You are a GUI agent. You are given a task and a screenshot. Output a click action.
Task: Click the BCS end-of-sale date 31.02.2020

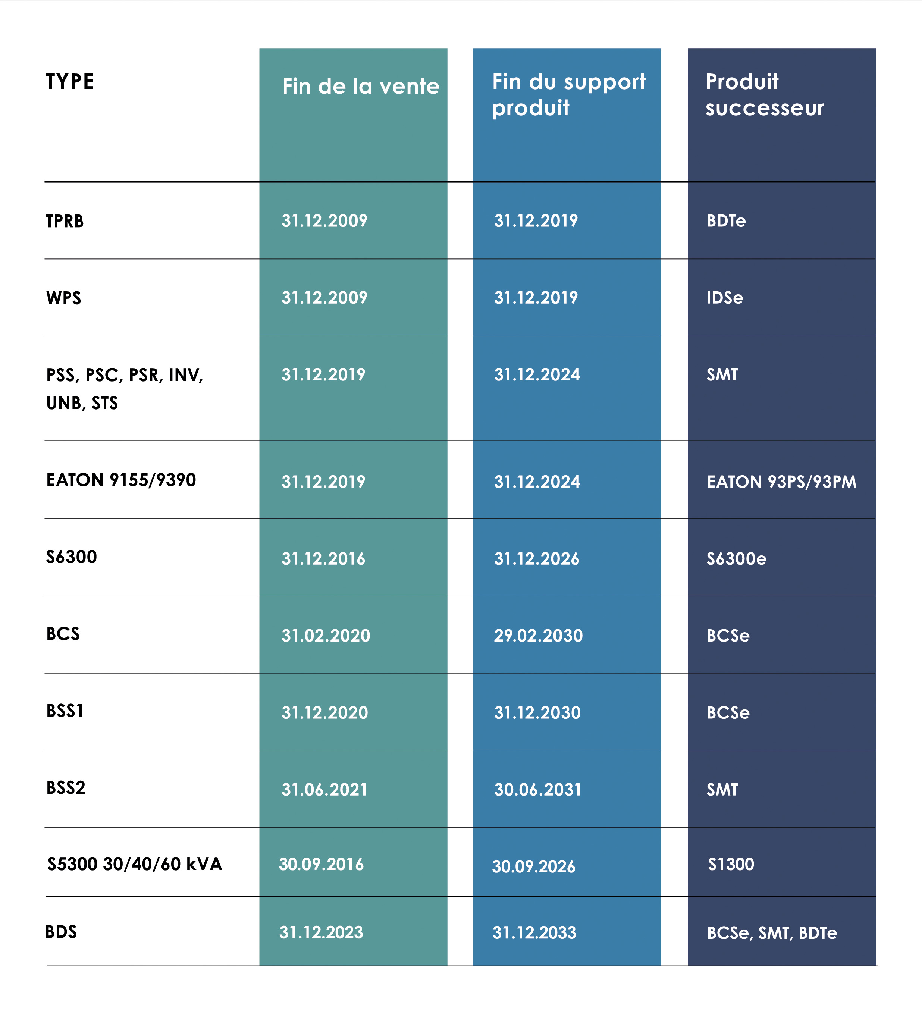coord(326,636)
